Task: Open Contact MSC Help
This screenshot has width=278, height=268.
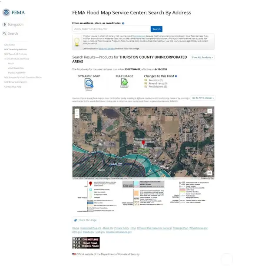Action: pyautogui.click(x=13, y=87)
